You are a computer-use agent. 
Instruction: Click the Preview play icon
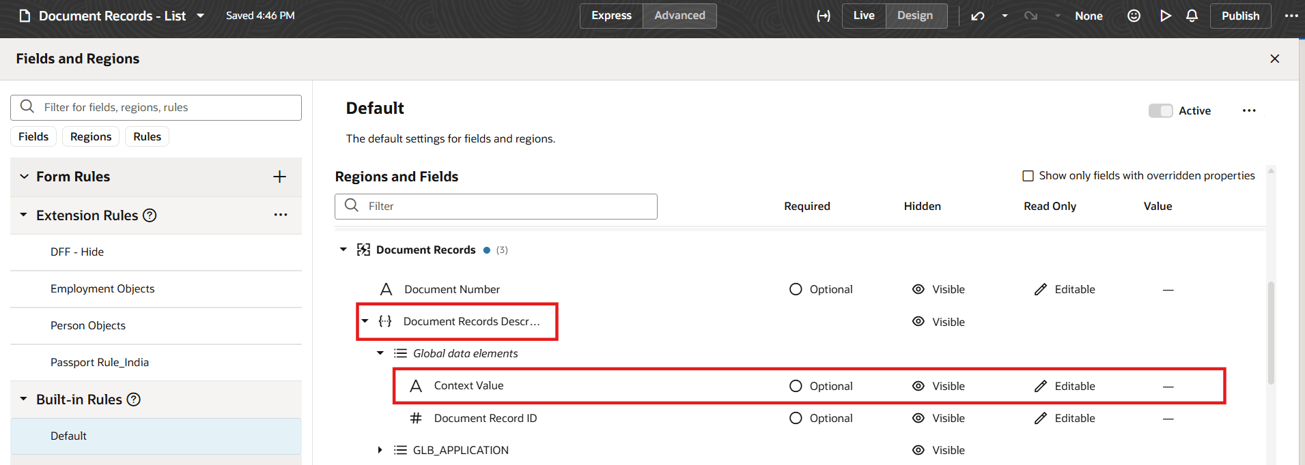1165,16
